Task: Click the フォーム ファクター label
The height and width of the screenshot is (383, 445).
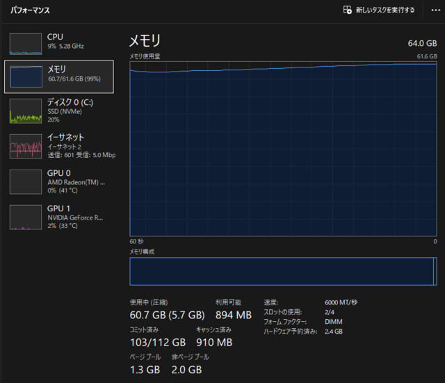Action: [285, 322]
